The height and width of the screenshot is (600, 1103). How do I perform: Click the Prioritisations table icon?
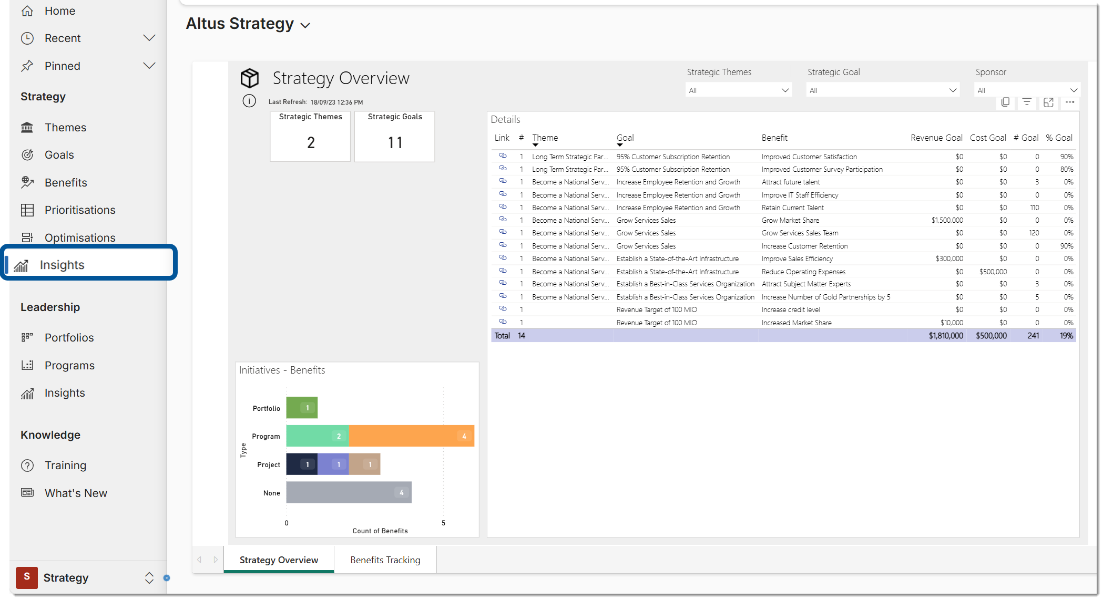27,210
